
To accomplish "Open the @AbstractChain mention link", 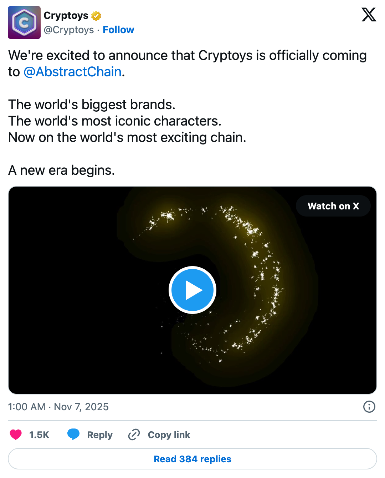I will (72, 72).
